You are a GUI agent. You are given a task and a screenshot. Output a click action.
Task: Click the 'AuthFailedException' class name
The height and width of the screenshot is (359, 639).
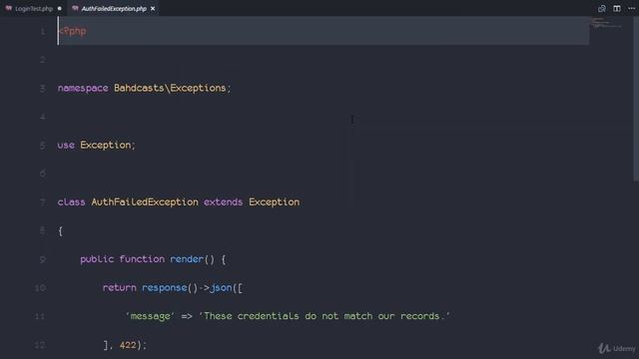pos(145,202)
